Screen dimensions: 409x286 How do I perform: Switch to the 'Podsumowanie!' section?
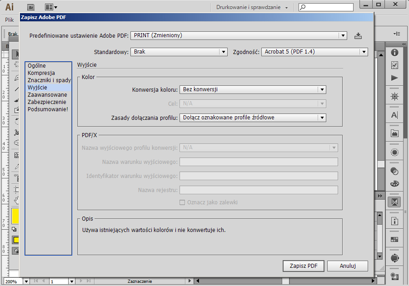[48, 109]
